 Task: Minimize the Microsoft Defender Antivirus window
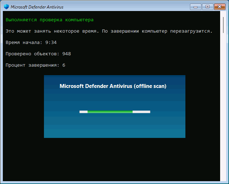(x=196, y=7)
